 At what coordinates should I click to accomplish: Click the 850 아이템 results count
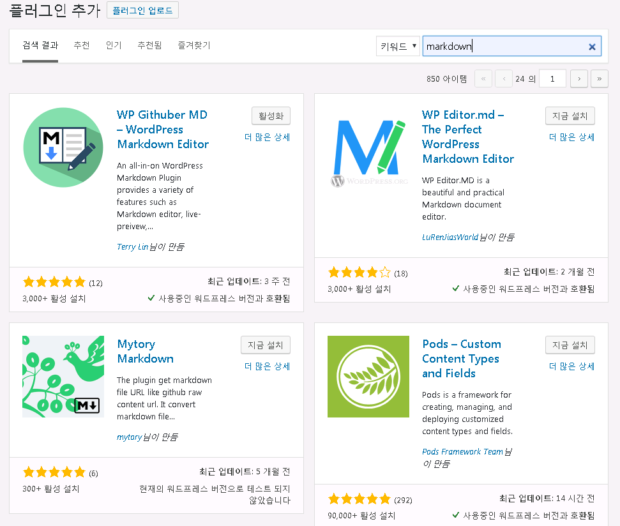pyautogui.click(x=446, y=79)
